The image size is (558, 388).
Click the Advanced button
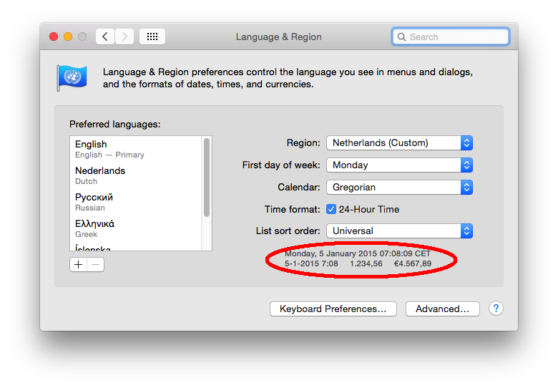[x=442, y=309]
